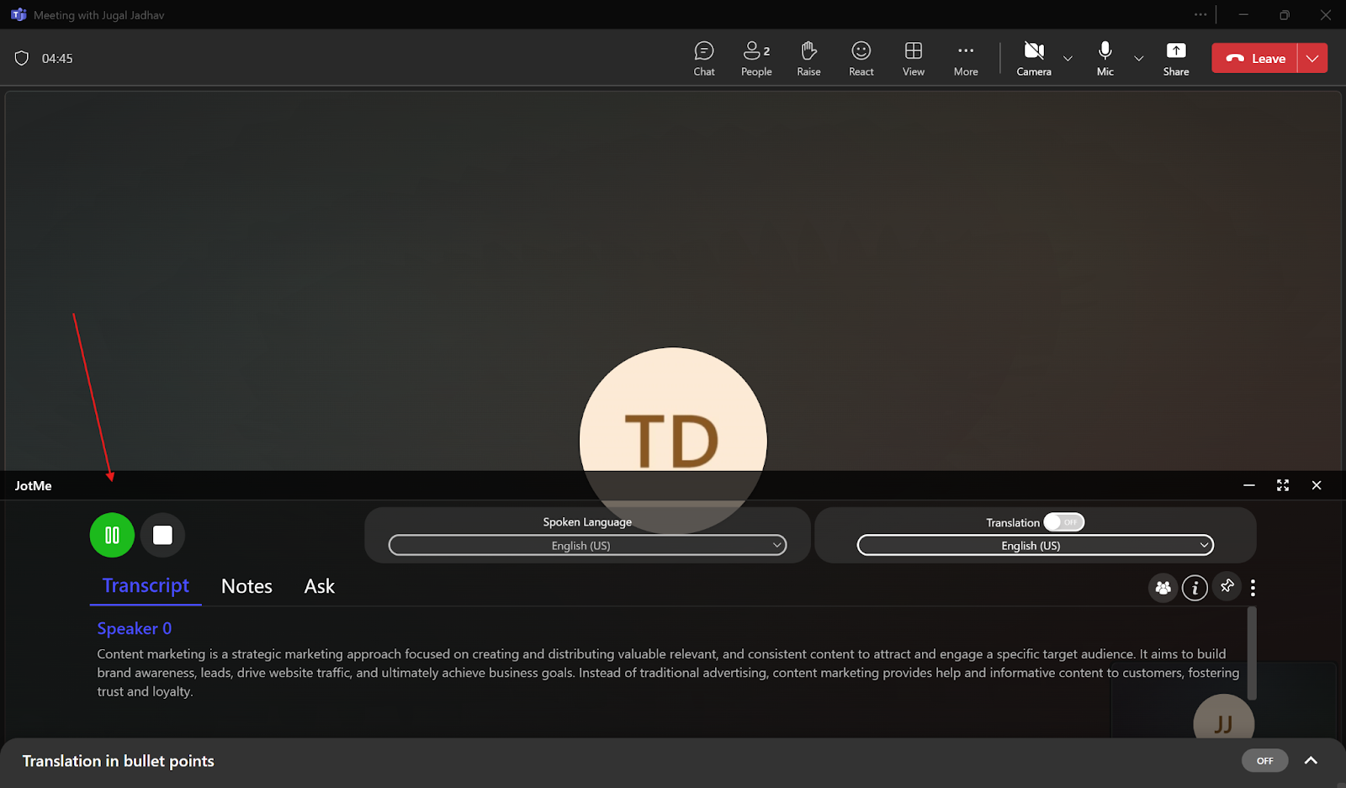The width and height of the screenshot is (1346, 788).
Task: Click the JJ participant avatar thumbnail
Action: click(x=1224, y=717)
